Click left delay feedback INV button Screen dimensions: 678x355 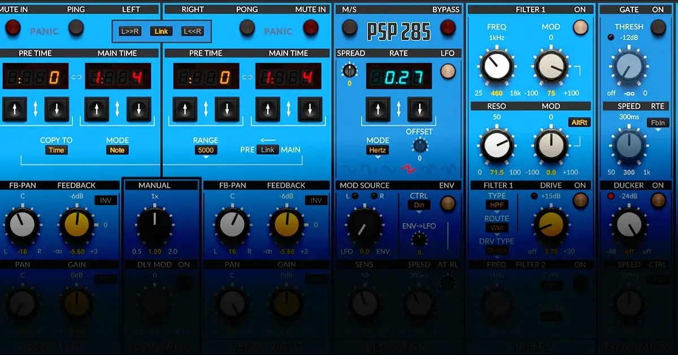tap(106, 200)
